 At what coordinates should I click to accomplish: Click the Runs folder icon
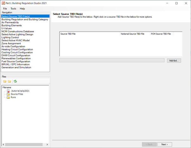point(8,98)
